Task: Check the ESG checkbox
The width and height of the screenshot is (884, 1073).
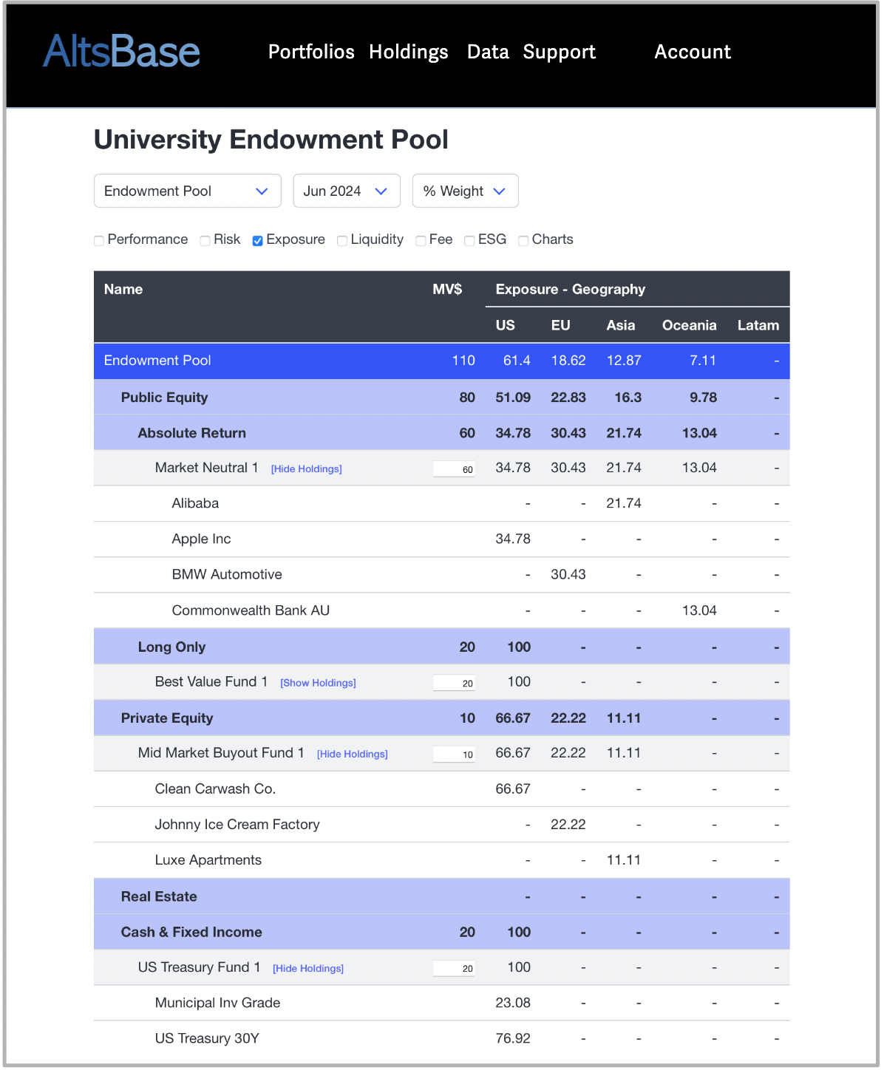Action: [469, 241]
